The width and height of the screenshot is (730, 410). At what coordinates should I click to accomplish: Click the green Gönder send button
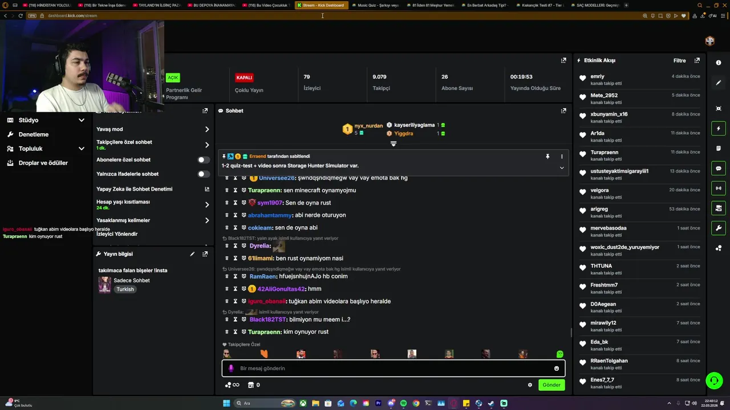click(551, 385)
